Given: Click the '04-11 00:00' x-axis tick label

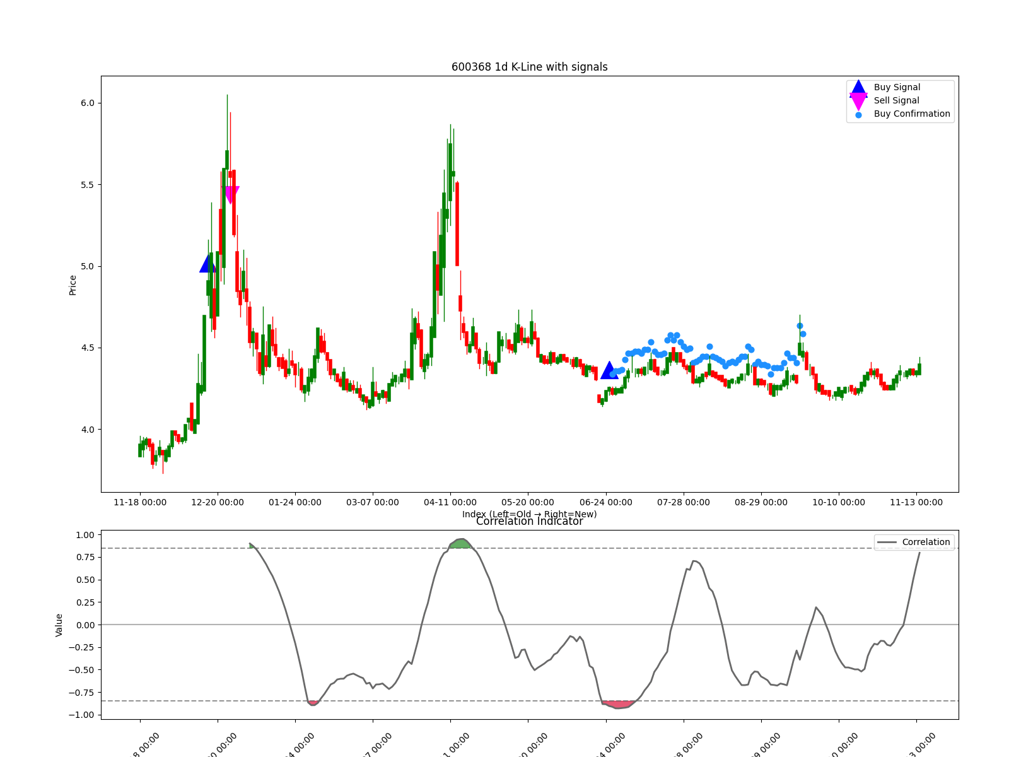Looking at the screenshot, I should [x=450, y=502].
